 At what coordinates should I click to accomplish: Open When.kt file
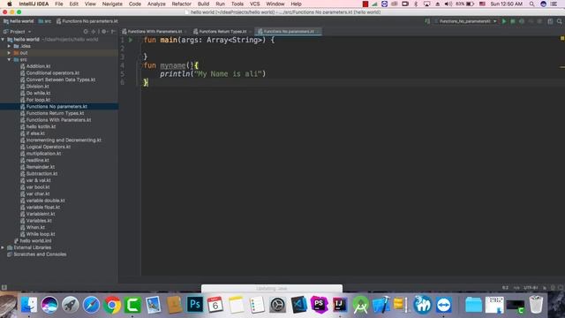[35, 228]
